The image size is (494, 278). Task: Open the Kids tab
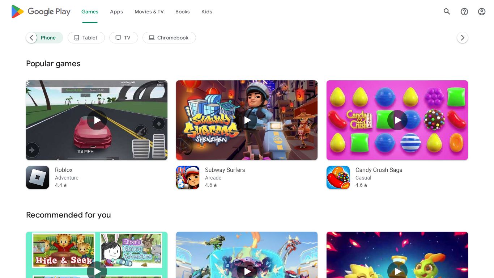207,12
